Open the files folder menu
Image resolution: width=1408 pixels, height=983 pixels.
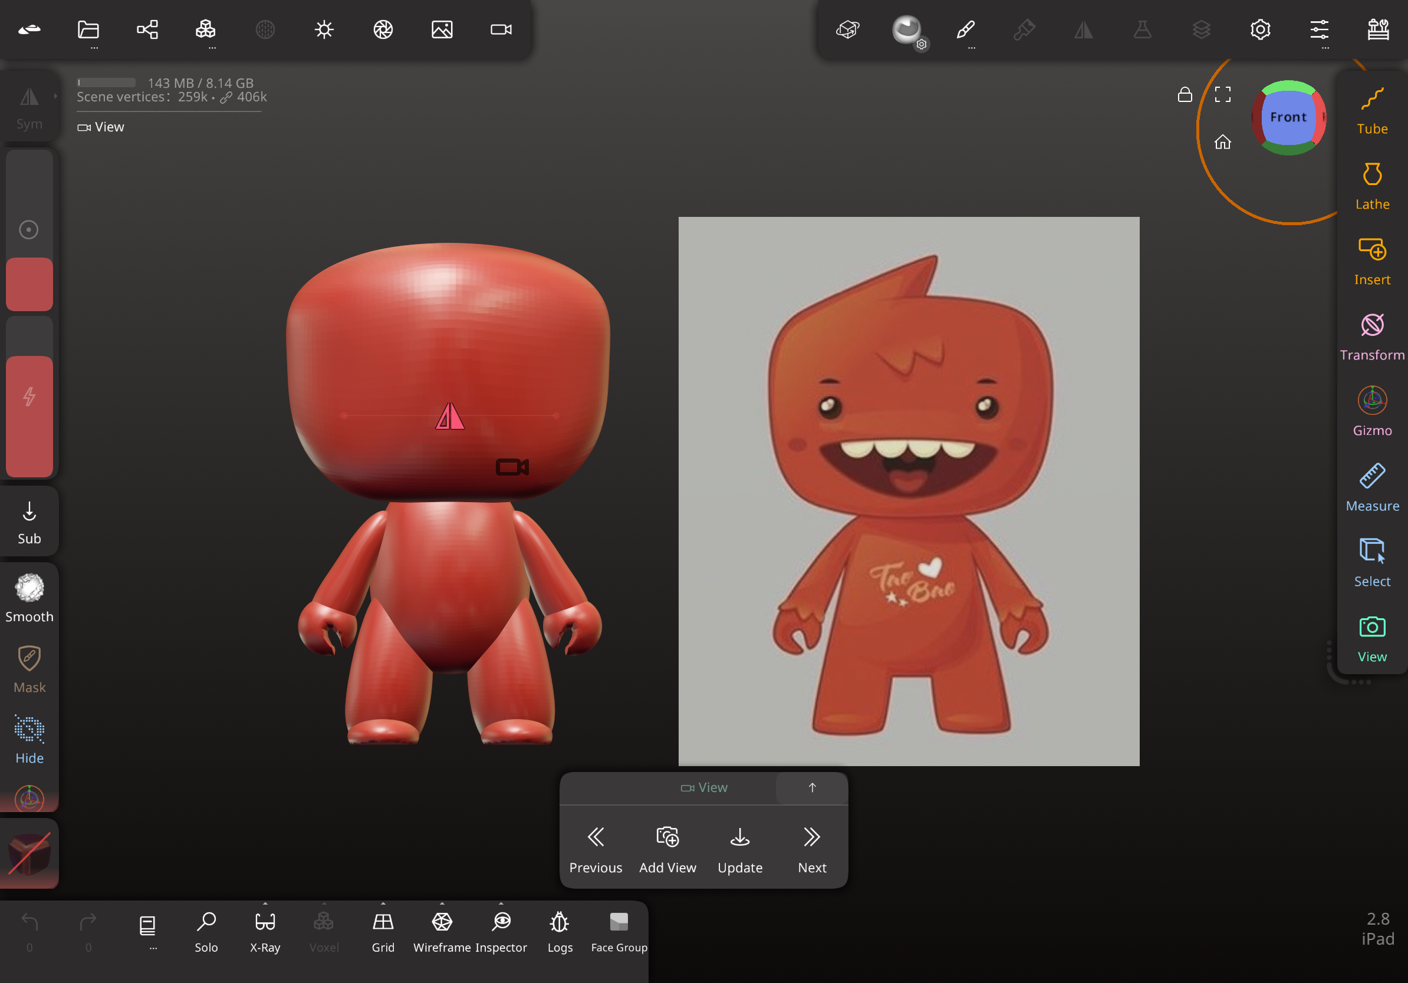88,29
